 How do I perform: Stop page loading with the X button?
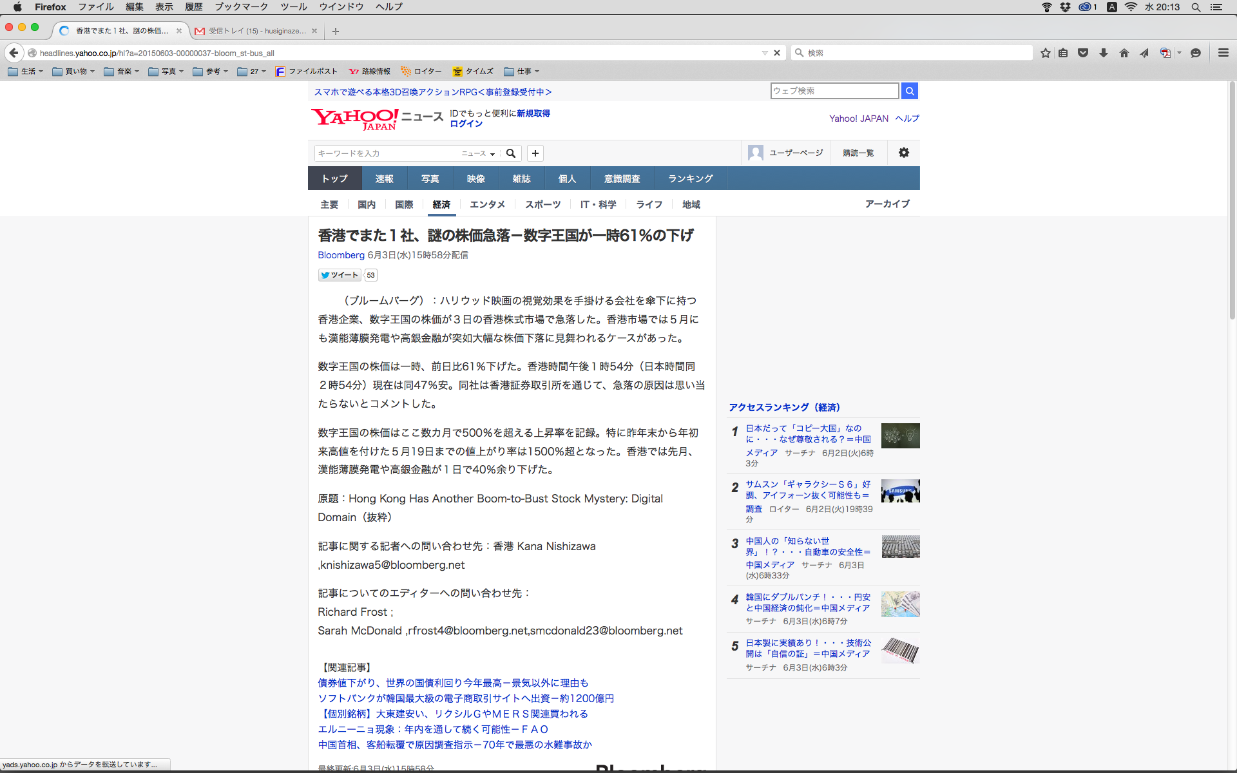777,53
